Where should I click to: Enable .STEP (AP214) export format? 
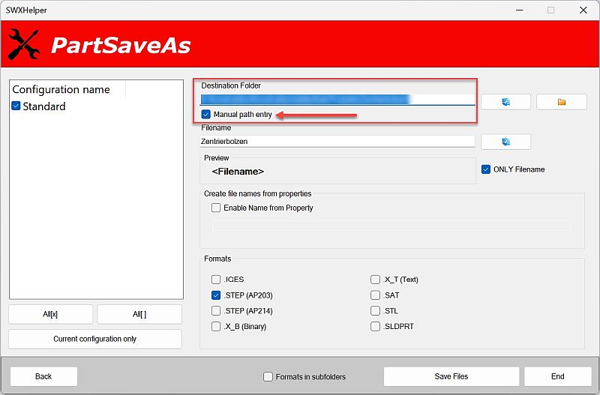tap(216, 311)
